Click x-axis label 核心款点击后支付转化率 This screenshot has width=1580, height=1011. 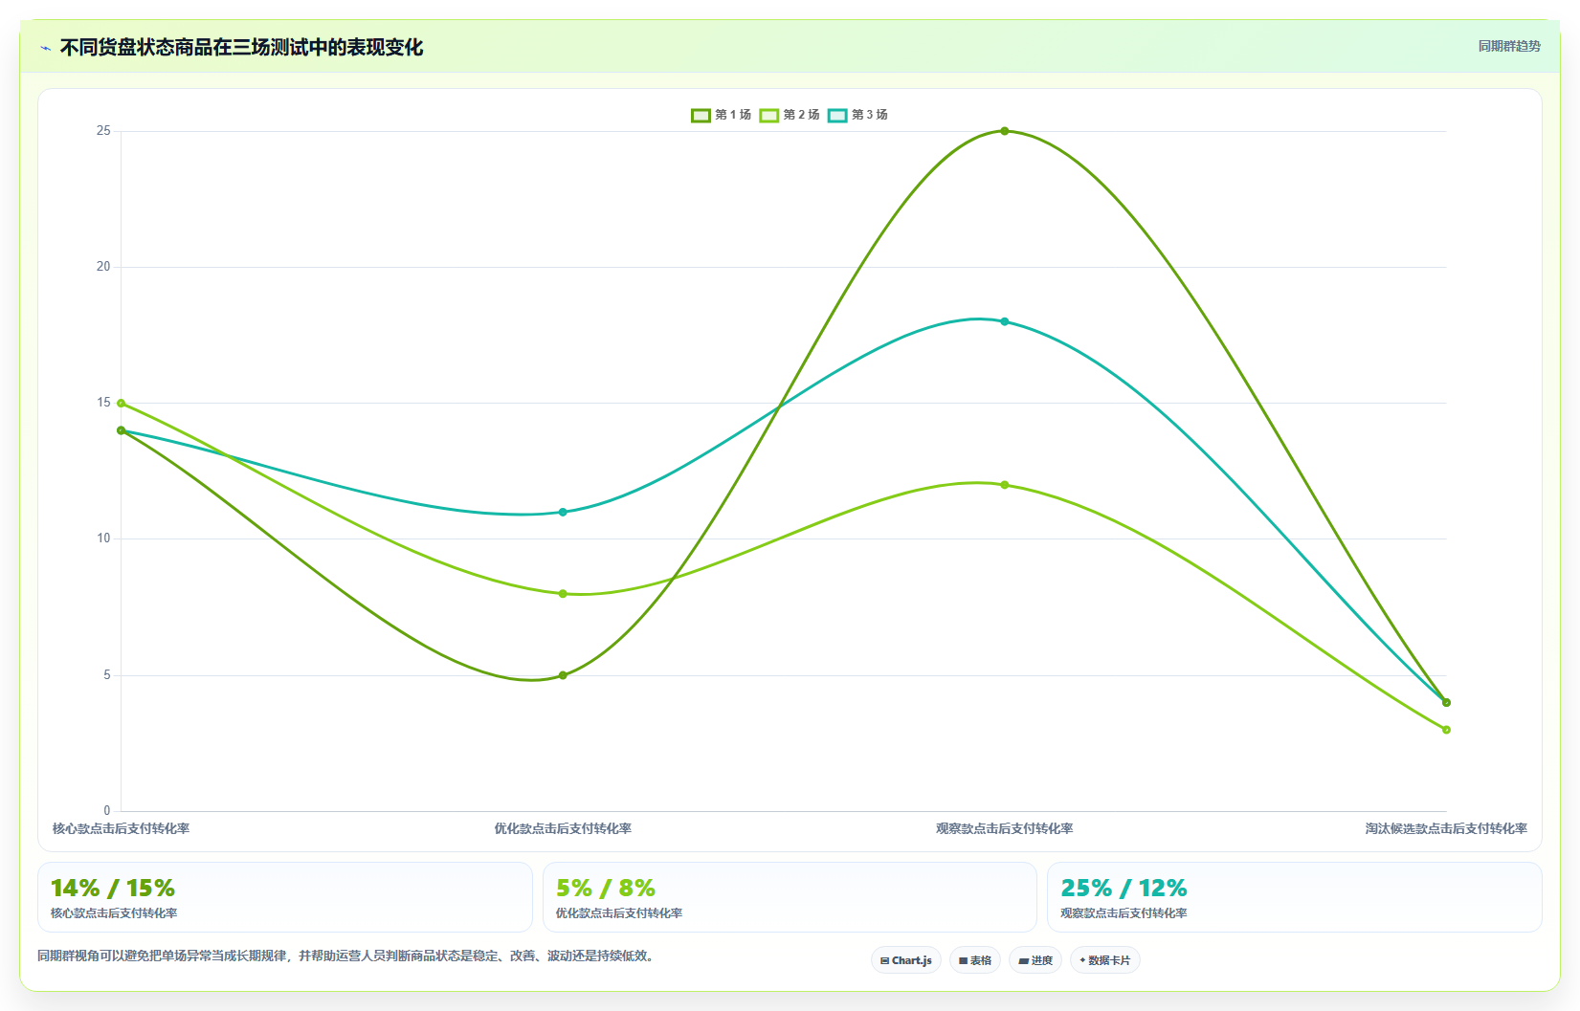pyautogui.click(x=121, y=828)
